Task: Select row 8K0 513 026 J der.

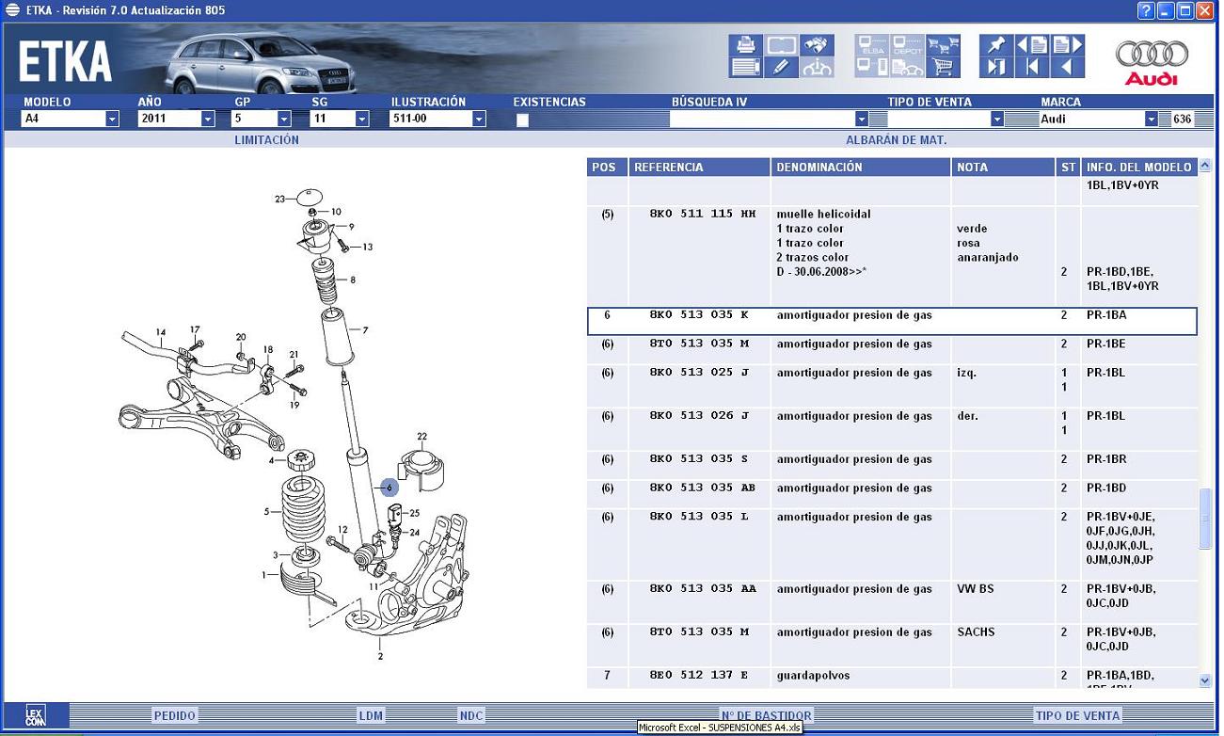Action: pyautogui.click(x=892, y=429)
